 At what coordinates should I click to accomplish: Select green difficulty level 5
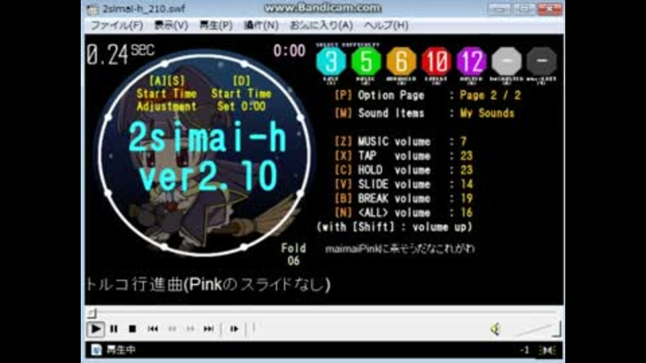tap(366, 61)
